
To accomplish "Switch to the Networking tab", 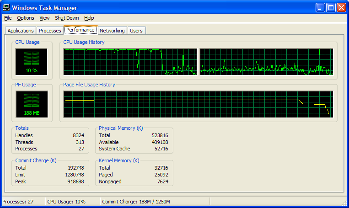I will click(112, 31).
